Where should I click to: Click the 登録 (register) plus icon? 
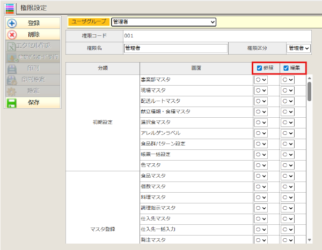12,23
